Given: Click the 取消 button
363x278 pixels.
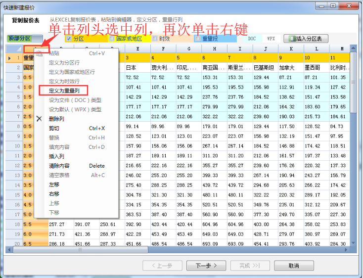Looking at the screenshot, I should click(x=294, y=266).
